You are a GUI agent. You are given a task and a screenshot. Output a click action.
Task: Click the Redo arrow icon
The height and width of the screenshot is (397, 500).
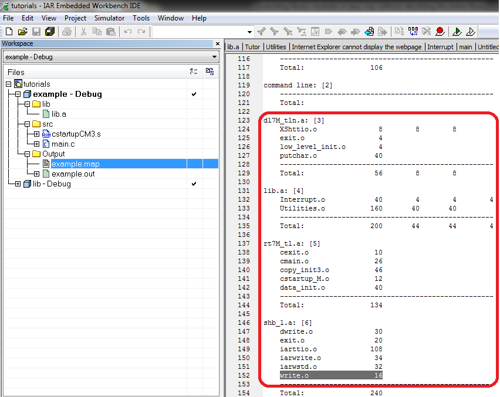141,32
